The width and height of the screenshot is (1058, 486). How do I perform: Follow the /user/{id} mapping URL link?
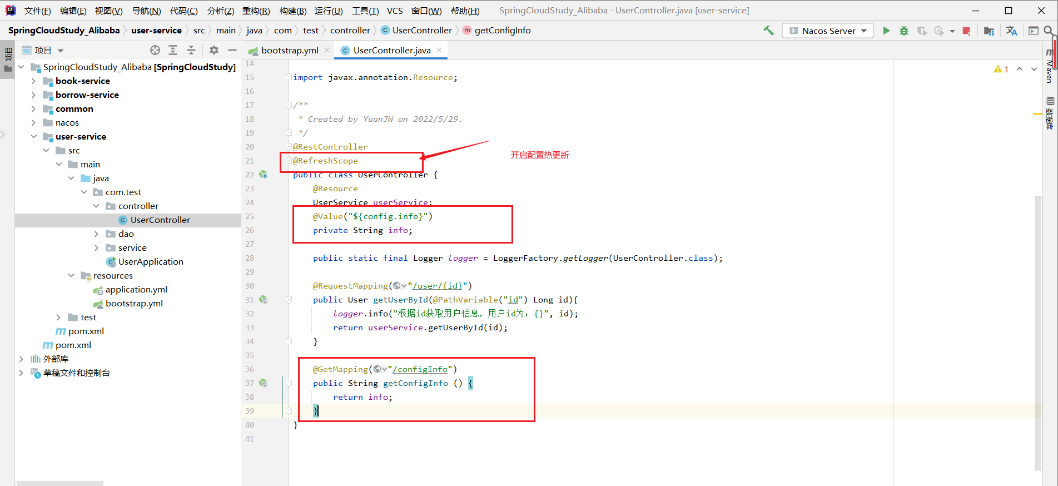(438, 286)
